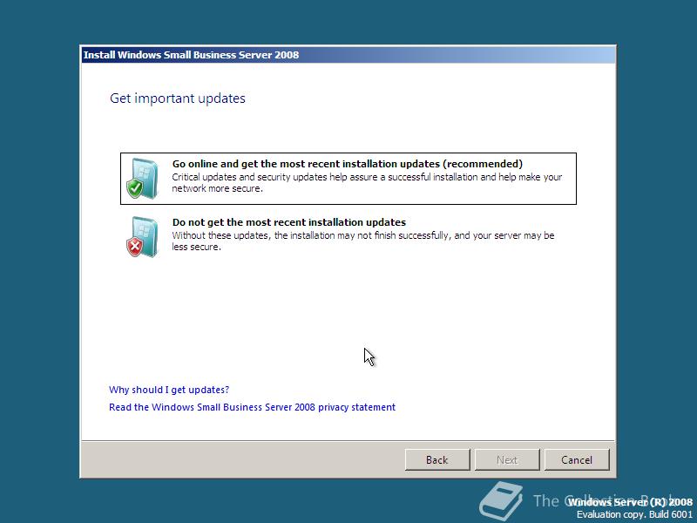
Task: Click the 'Install Windows Small Business Server 2008' title bar
Action: pos(348,55)
